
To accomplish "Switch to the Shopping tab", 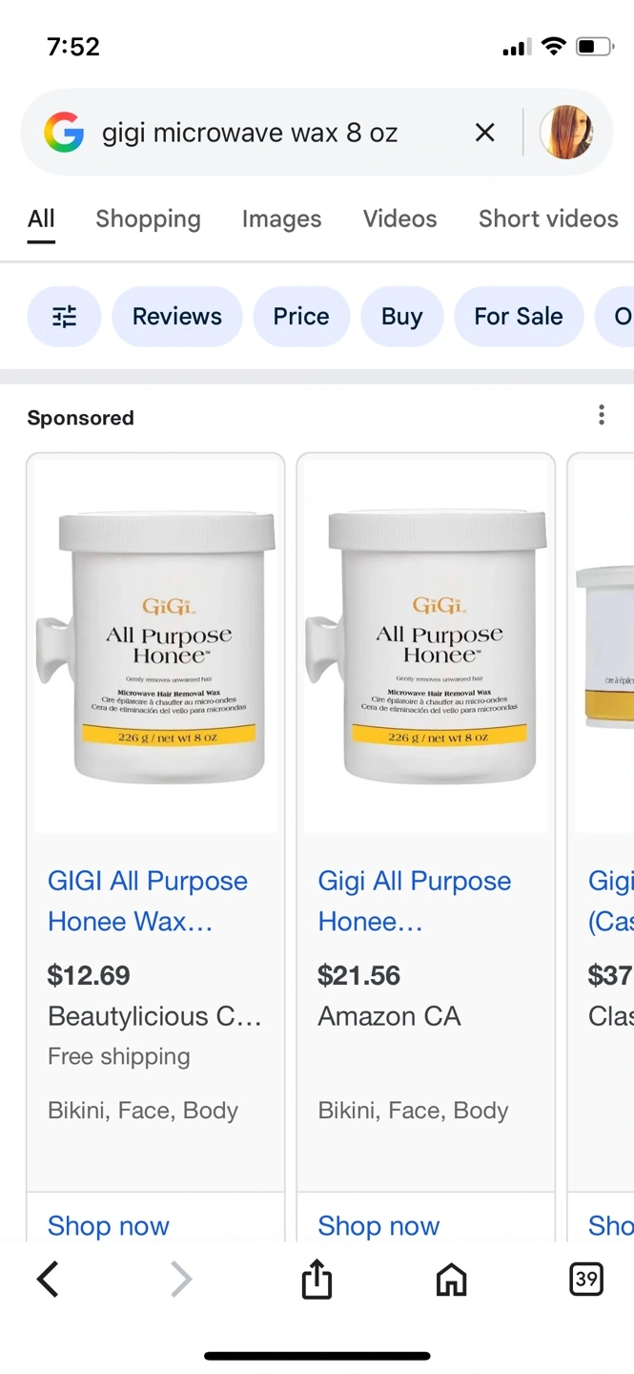I will 148,219.
